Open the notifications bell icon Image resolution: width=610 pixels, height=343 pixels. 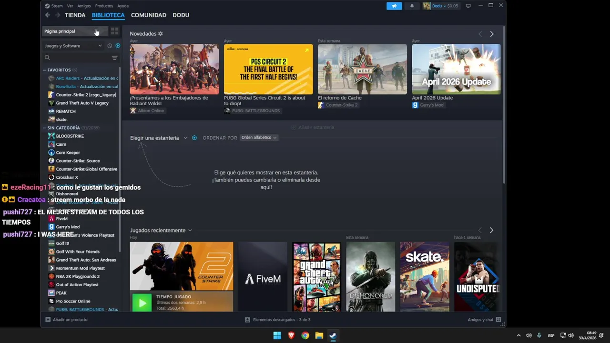[x=412, y=6]
